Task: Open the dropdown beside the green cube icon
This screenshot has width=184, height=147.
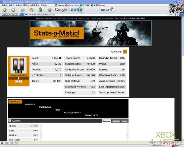Action: pyautogui.click(x=44, y=10)
